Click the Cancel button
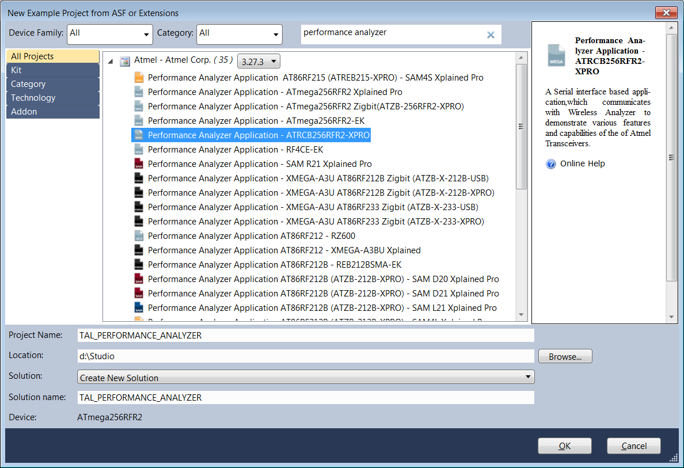The height and width of the screenshot is (468, 684). click(x=633, y=446)
